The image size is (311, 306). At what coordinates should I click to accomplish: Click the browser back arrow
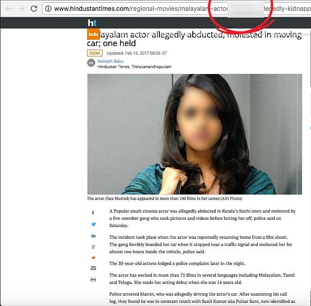pos(9,9)
